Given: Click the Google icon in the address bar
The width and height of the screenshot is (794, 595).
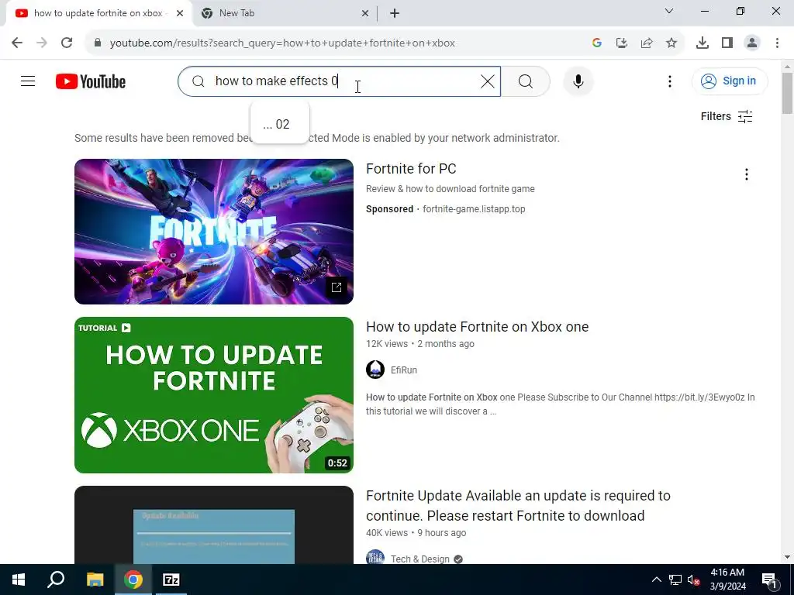Looking at the screenshot, I should [x=596, y=43].
